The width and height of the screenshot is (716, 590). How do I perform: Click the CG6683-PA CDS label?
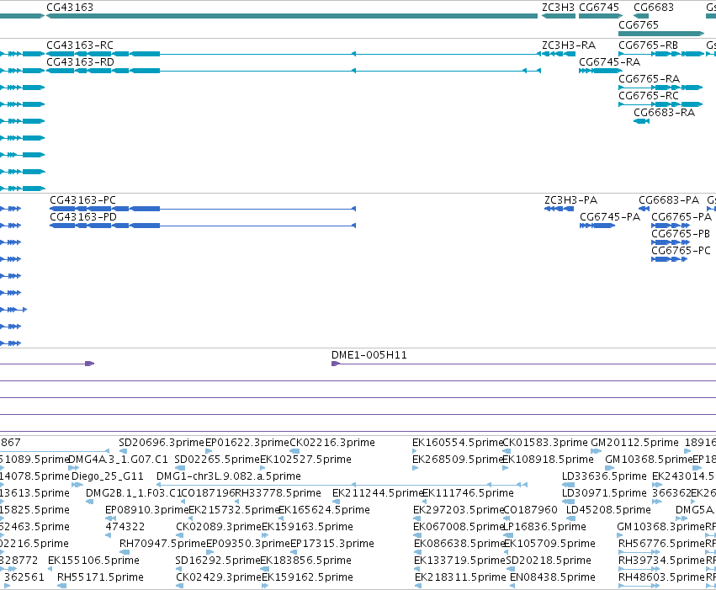click(669, 200)
